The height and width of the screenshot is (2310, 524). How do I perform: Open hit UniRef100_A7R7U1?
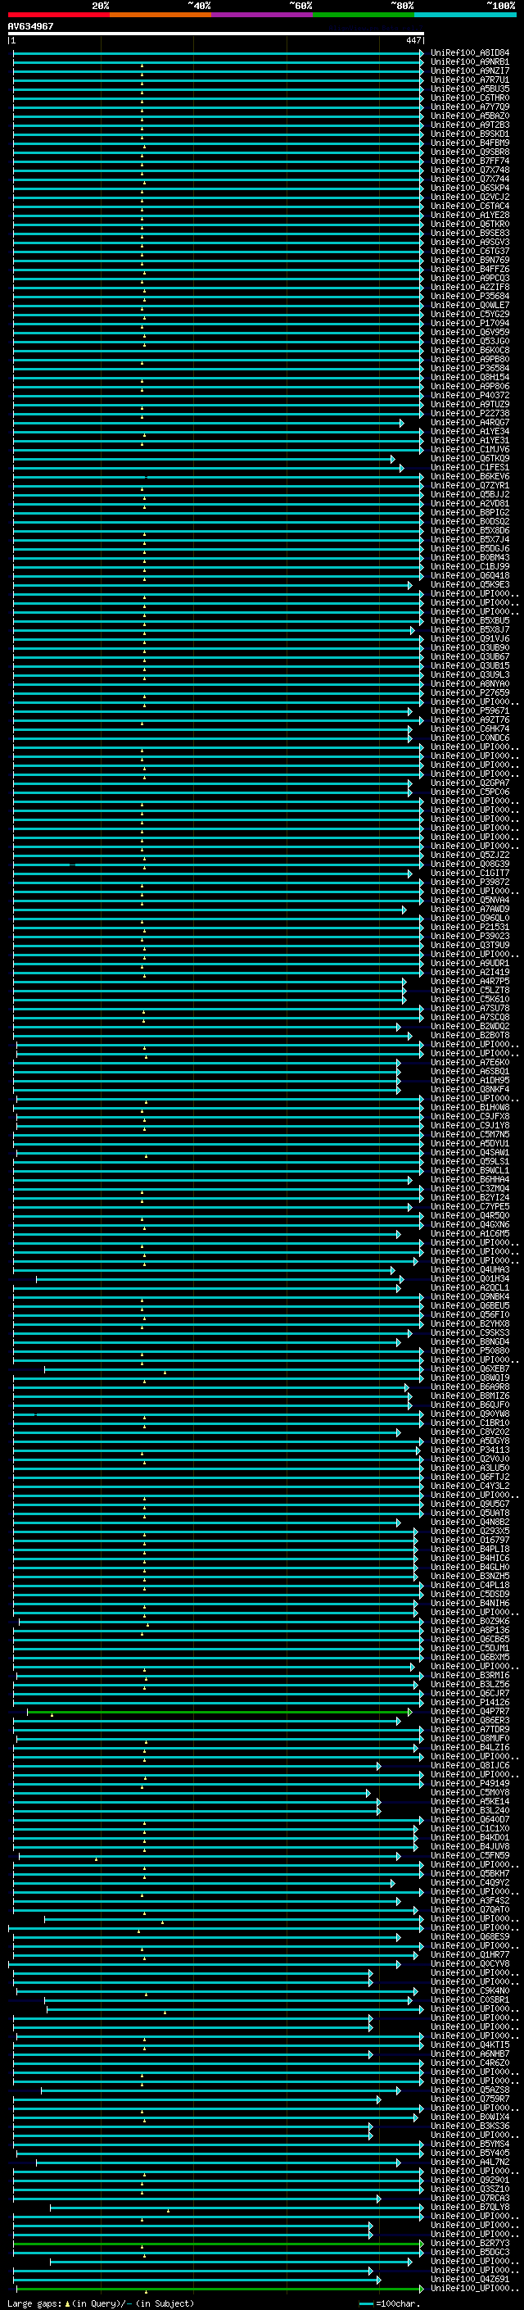(x=470, y=79)
